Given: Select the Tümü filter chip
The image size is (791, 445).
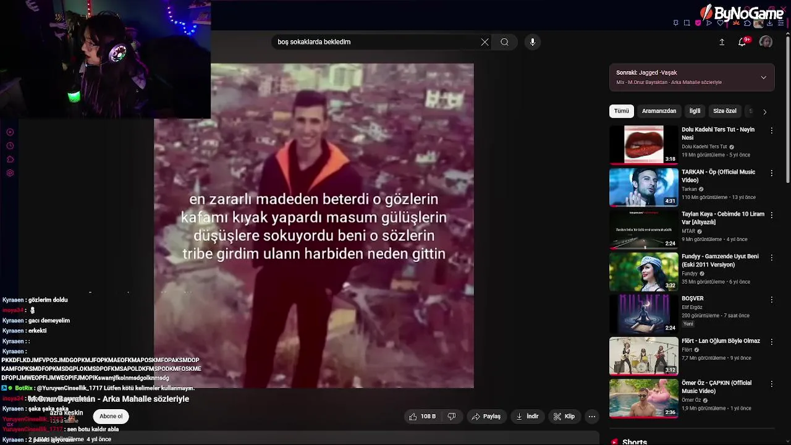Looking at the screenshot, I should [x=621, y=111].
